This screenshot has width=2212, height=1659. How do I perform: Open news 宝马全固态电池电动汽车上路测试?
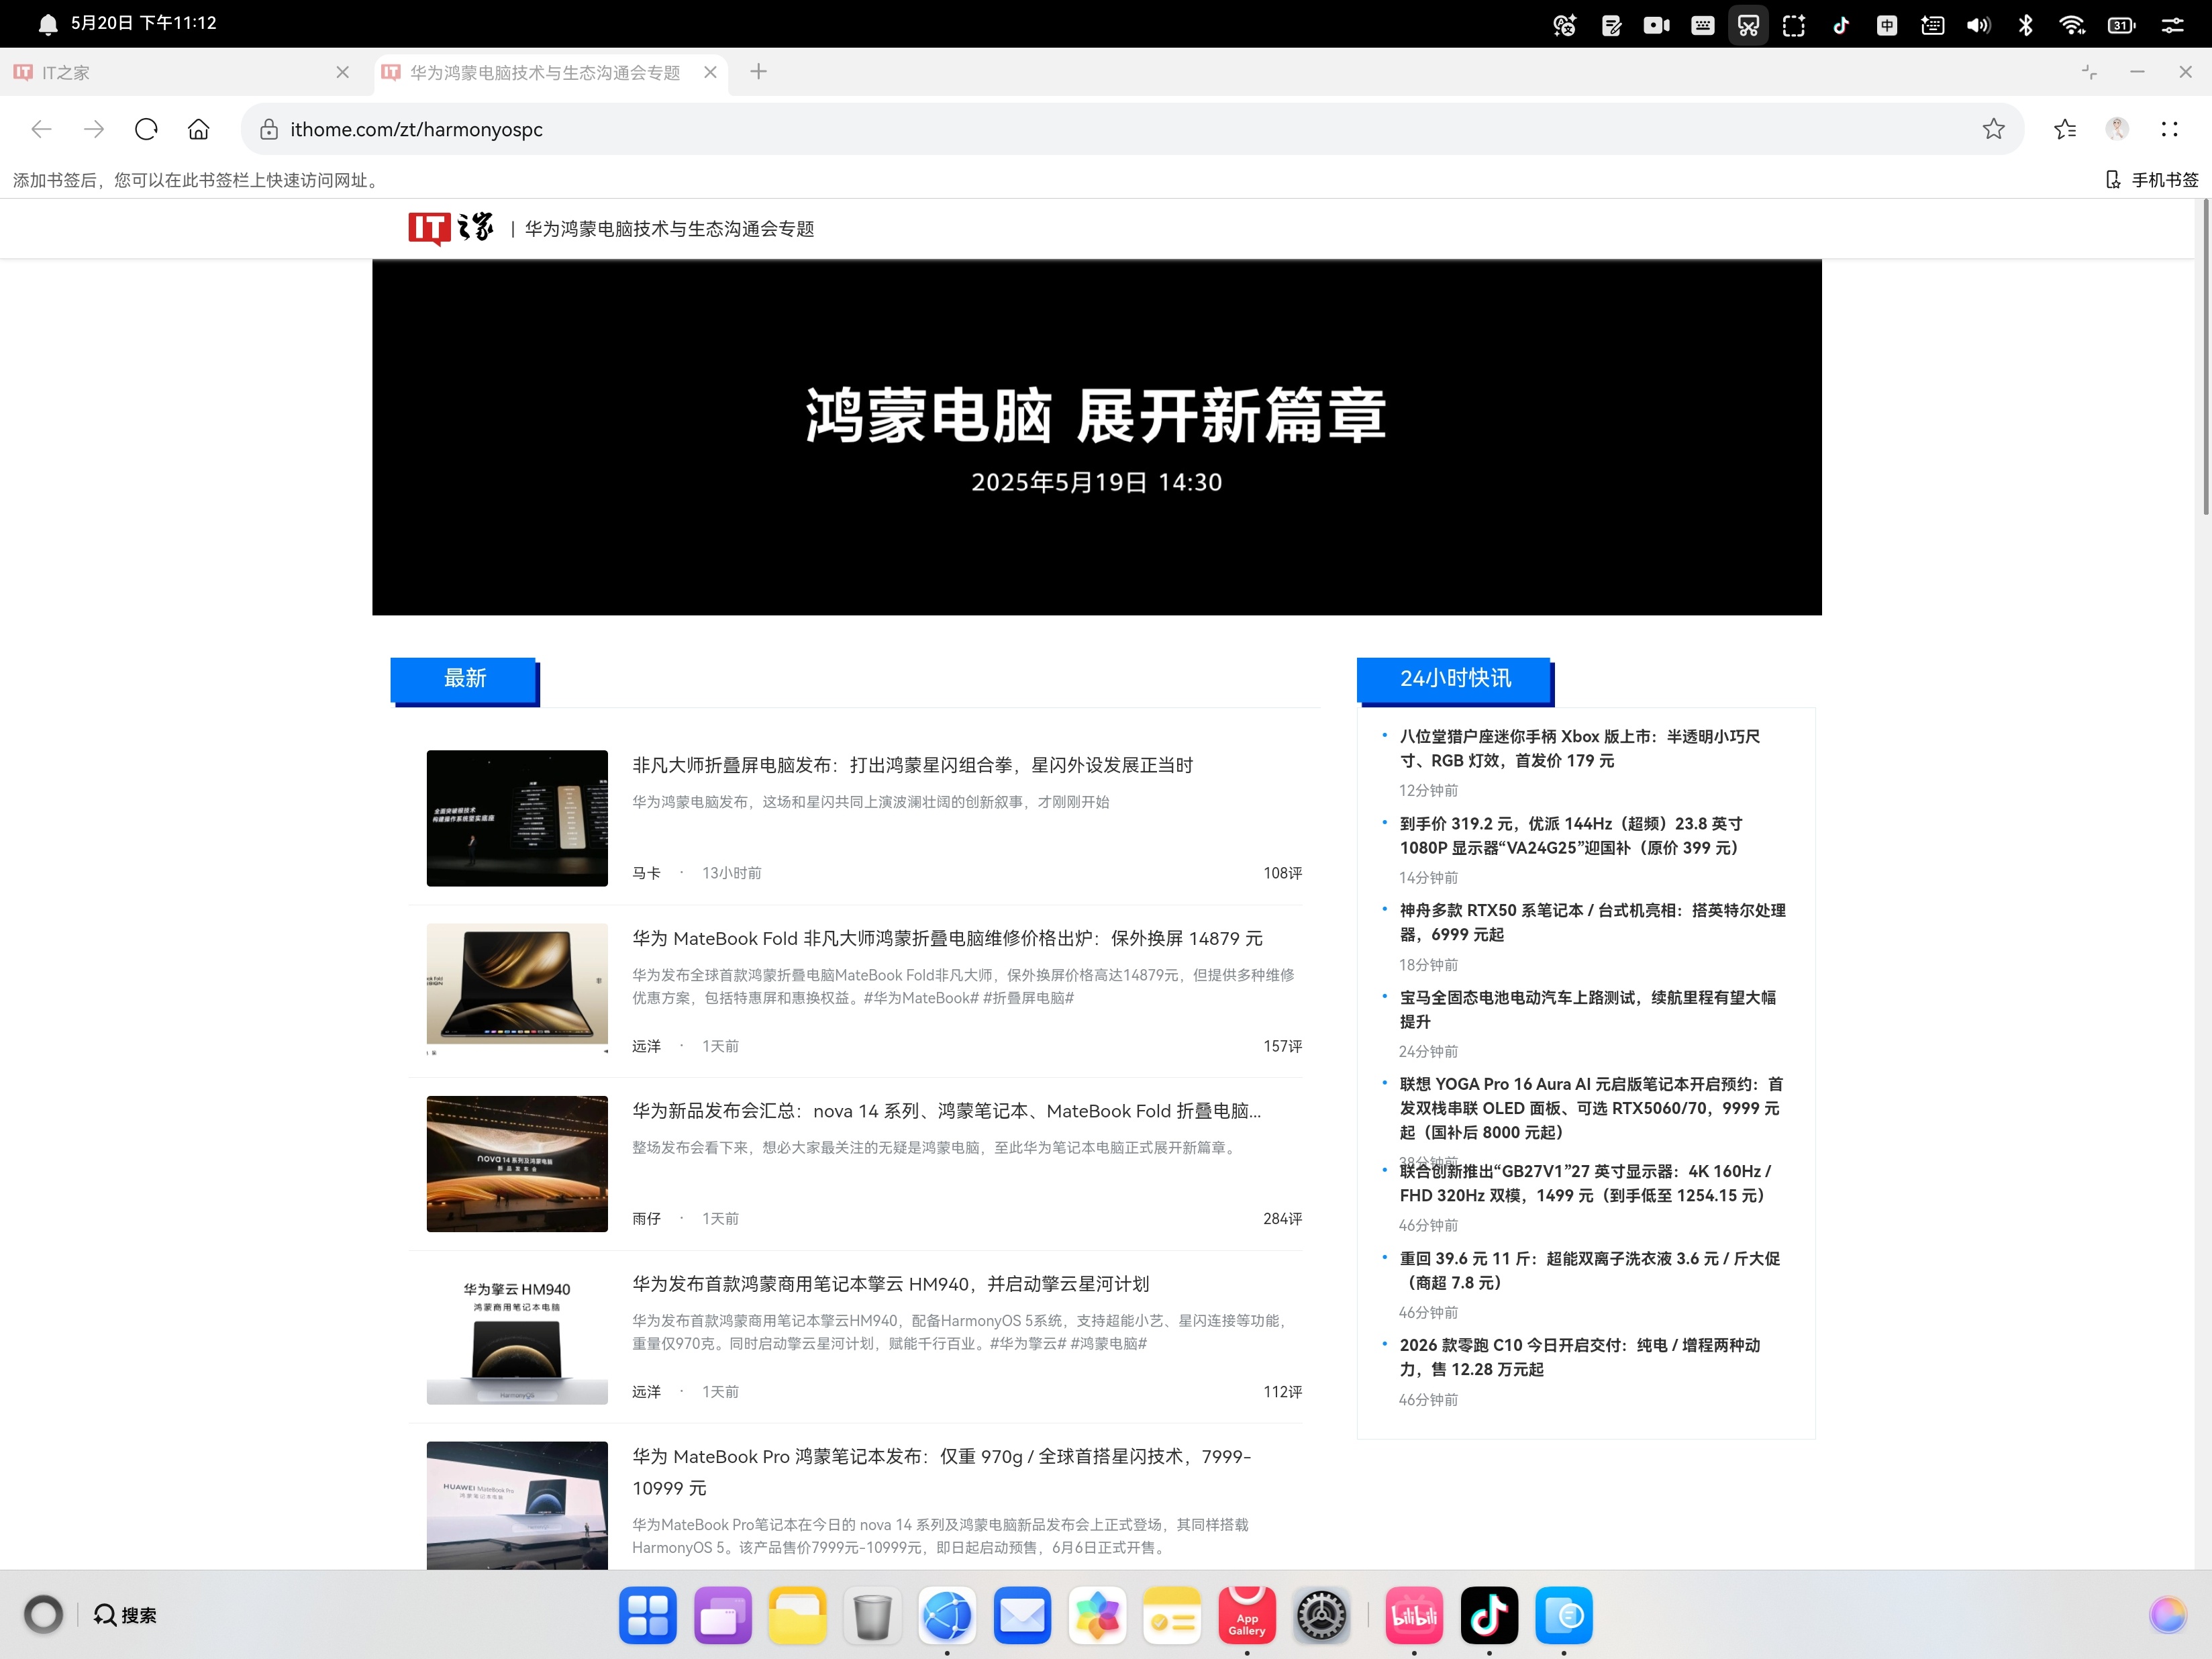click(1587, 1009)
